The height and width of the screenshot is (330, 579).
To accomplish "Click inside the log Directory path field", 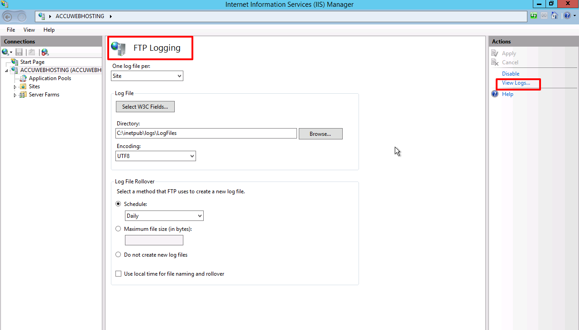I will pos(206,133).
